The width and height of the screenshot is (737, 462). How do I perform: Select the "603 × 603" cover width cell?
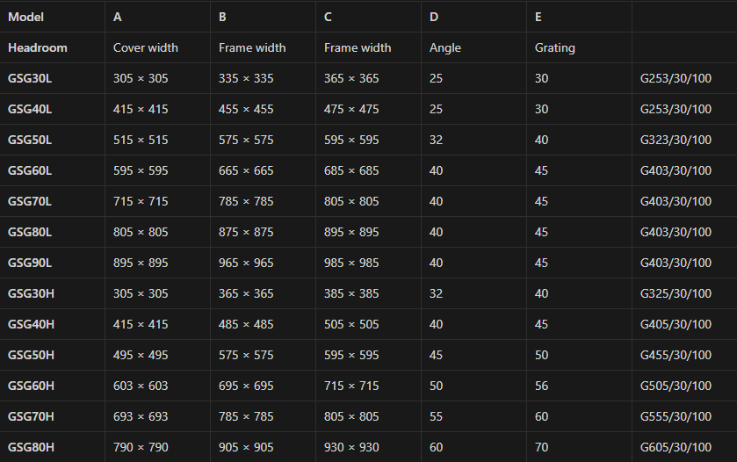click(141, 386)
